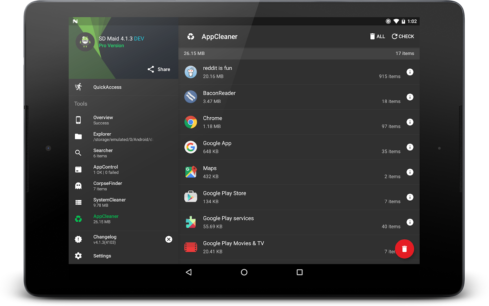489x306 pixels.
Task: Click the 26.15 MB total size text
Action: tap(194, 53)
